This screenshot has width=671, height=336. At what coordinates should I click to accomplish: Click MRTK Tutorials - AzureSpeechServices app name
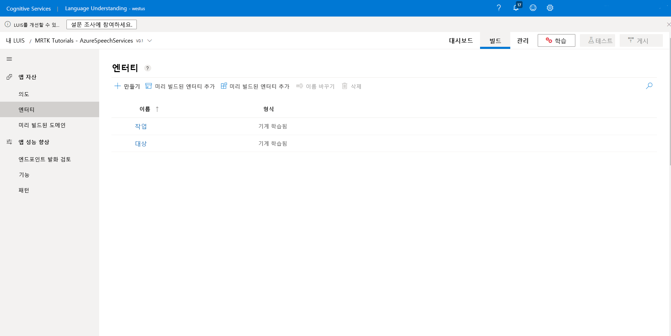[x=84, y=40]
